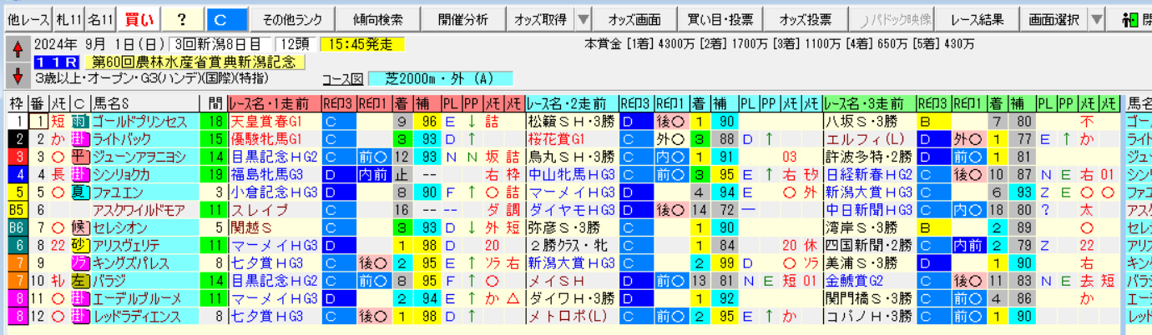
Task: Click the レース名・1走前 column header
Action: [273, 104]
